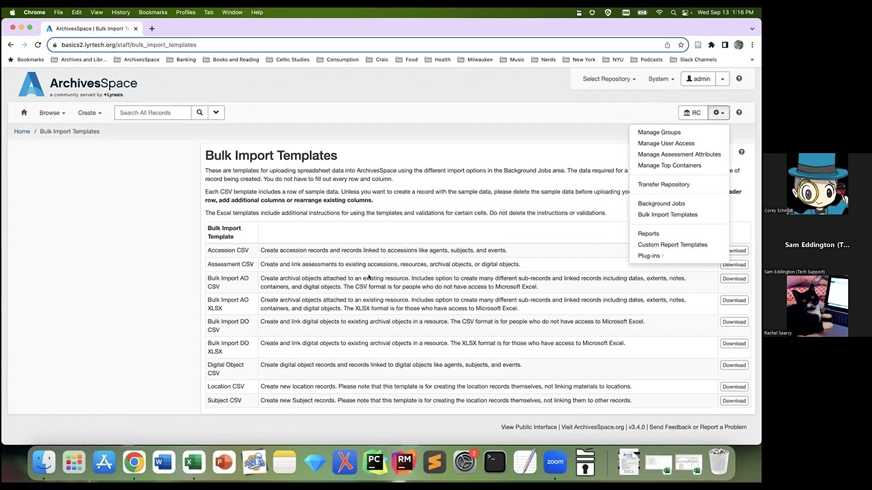Select Transfer Repository
Screen dimensions: 872x490
664,184
